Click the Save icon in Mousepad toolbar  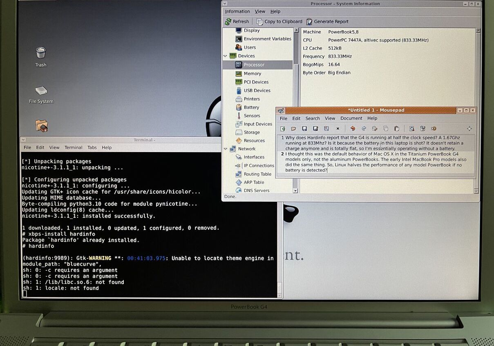coord(304,129)
